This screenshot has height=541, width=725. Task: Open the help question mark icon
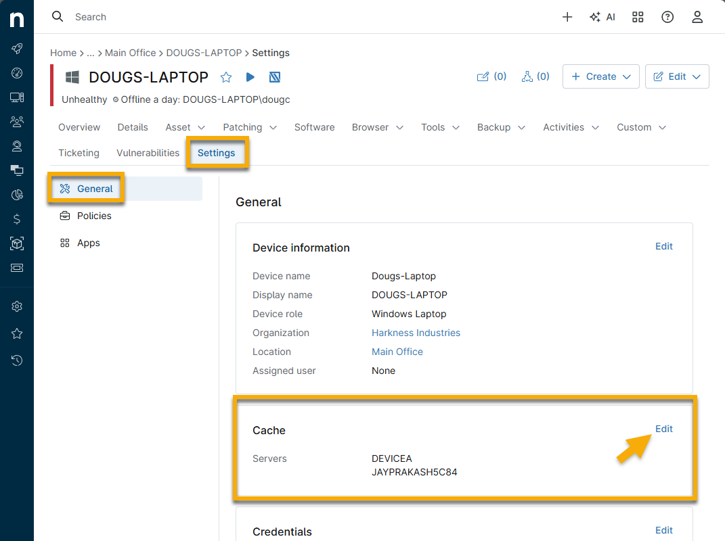coord(667,17)
